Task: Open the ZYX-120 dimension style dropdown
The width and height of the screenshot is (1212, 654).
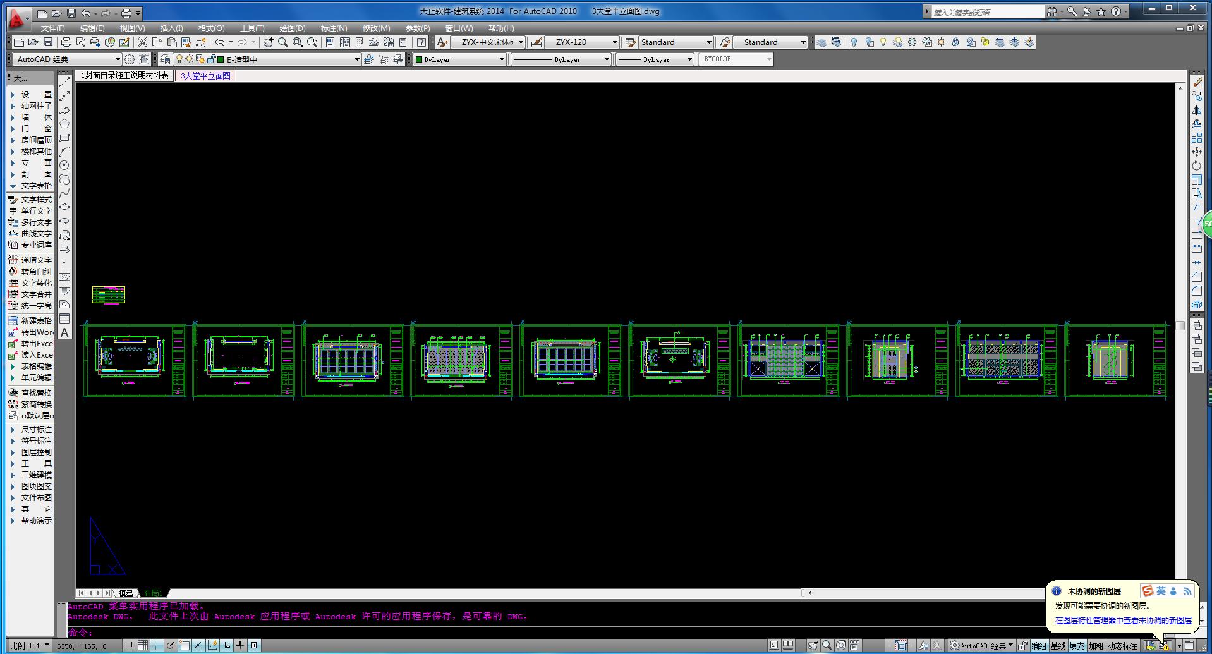Action: click(x=582, y=42)
